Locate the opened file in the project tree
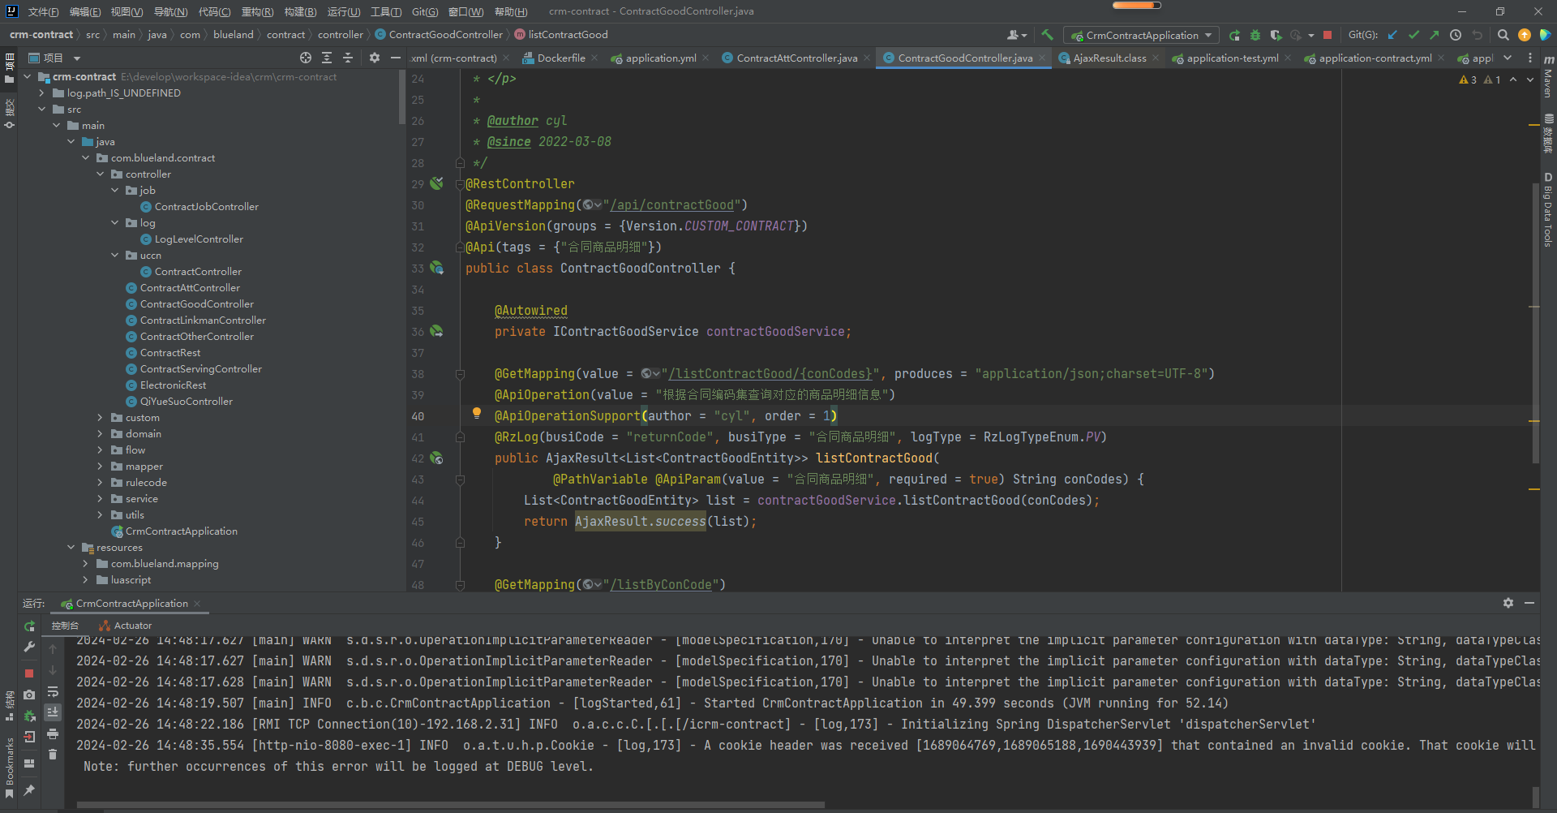The width and height of the screenshot is (1557, 813). coord(306,58)
